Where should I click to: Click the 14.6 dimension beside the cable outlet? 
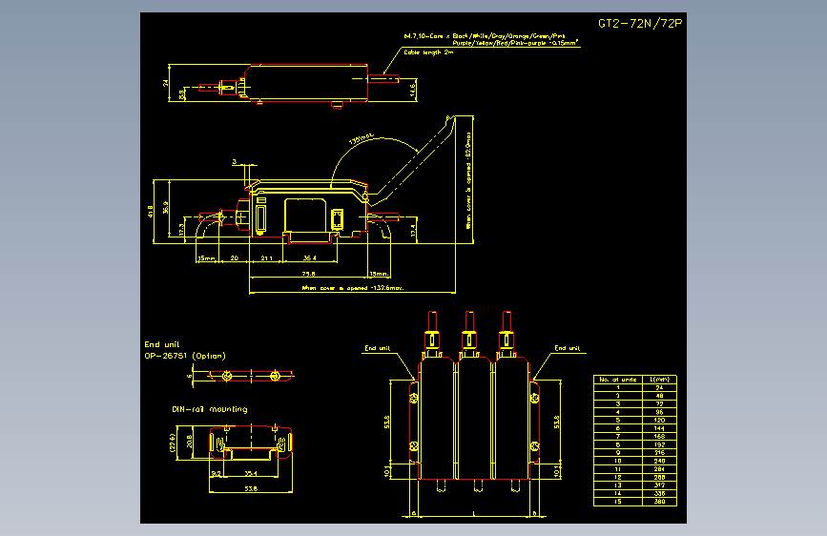coord(413,90)
